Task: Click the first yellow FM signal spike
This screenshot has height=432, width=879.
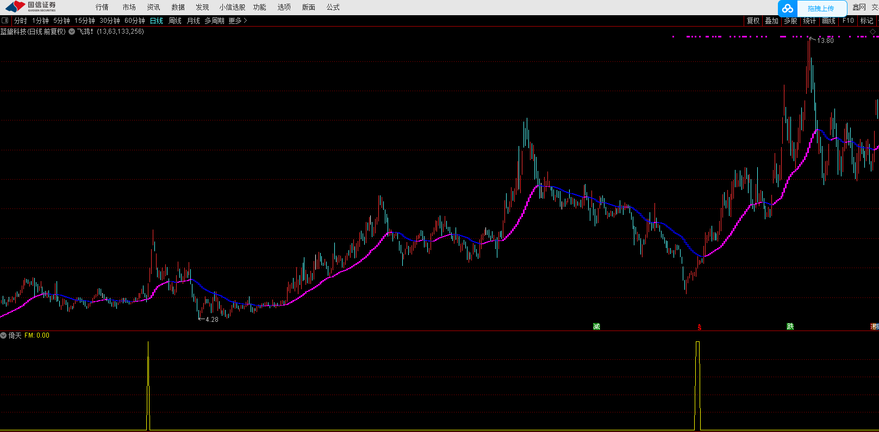Action: (148, 385)
